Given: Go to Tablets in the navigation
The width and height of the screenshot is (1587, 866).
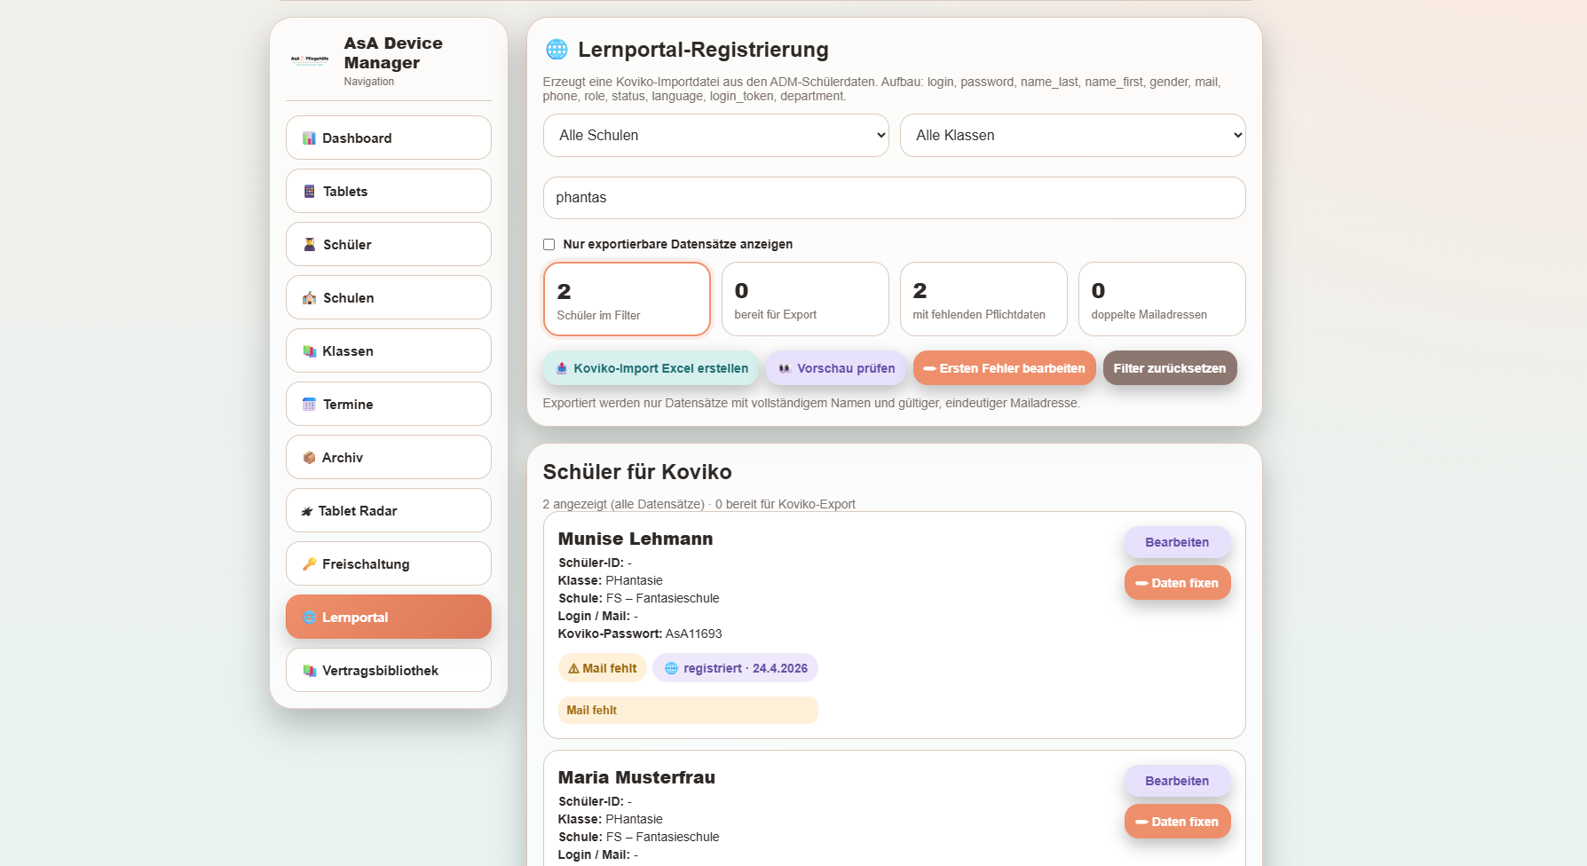Looking at the screenshot, I should [x=389, y=192].
